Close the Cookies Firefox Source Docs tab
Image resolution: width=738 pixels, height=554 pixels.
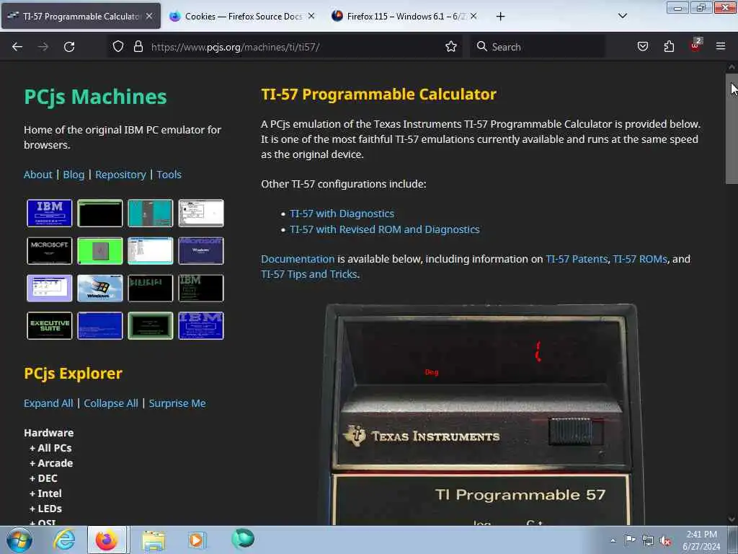[311, 16]
